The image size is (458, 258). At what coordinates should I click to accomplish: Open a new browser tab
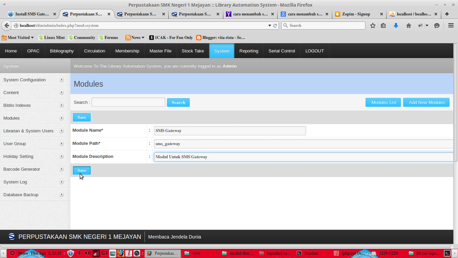coord(447,14)
